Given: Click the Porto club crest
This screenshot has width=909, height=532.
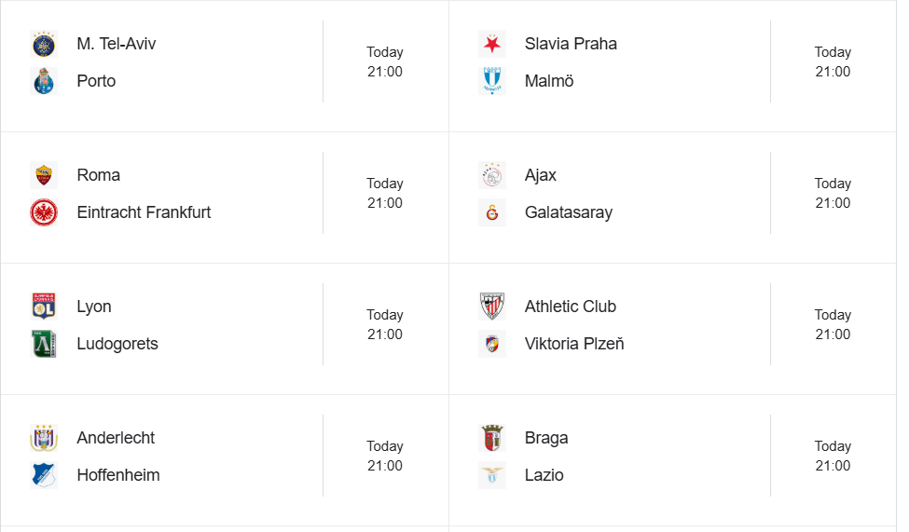Looking at the screenshot, I should 44,82.
